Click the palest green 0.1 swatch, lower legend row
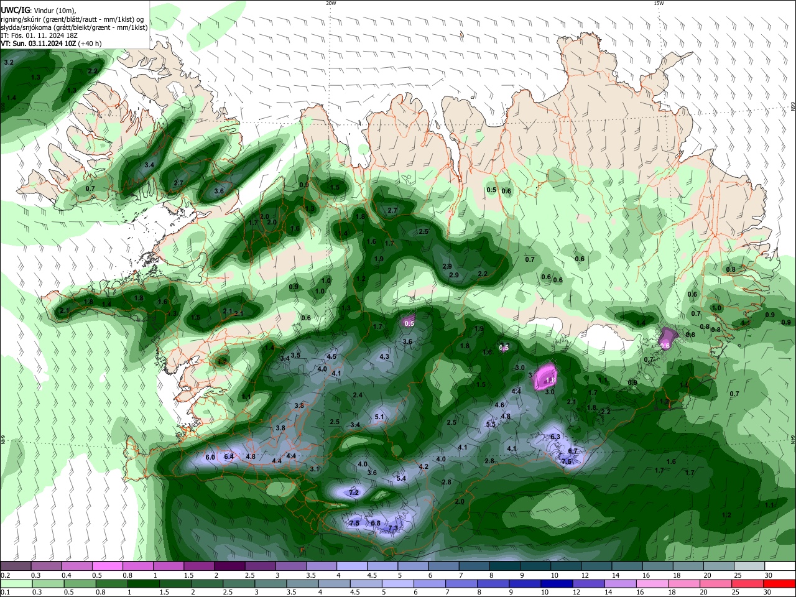Viewport: 796px width, 597px height. 16,584
